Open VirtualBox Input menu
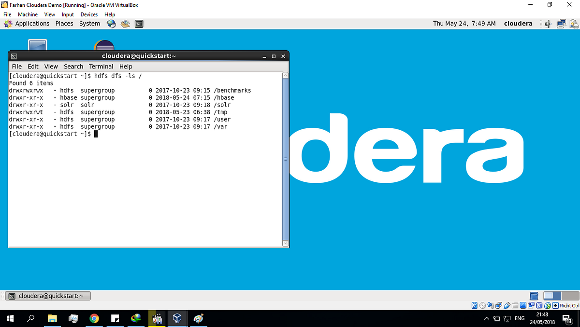This screenshot has height=327, width=580. click(68, 14)
